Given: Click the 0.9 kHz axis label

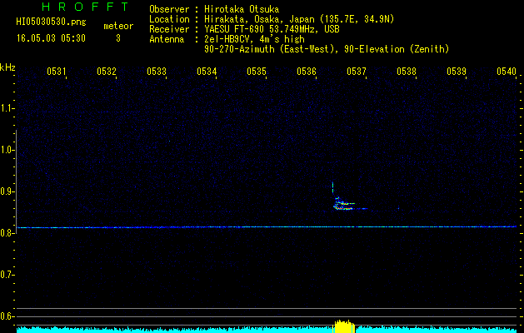Looking at the screenshot, I should pyautogui.click(x=7, y=191).
